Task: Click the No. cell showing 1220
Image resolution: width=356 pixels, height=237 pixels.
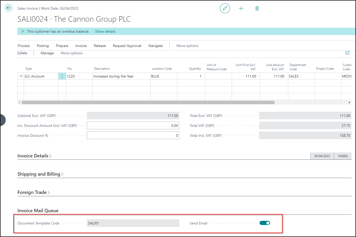Action: [x=79, y=76]
